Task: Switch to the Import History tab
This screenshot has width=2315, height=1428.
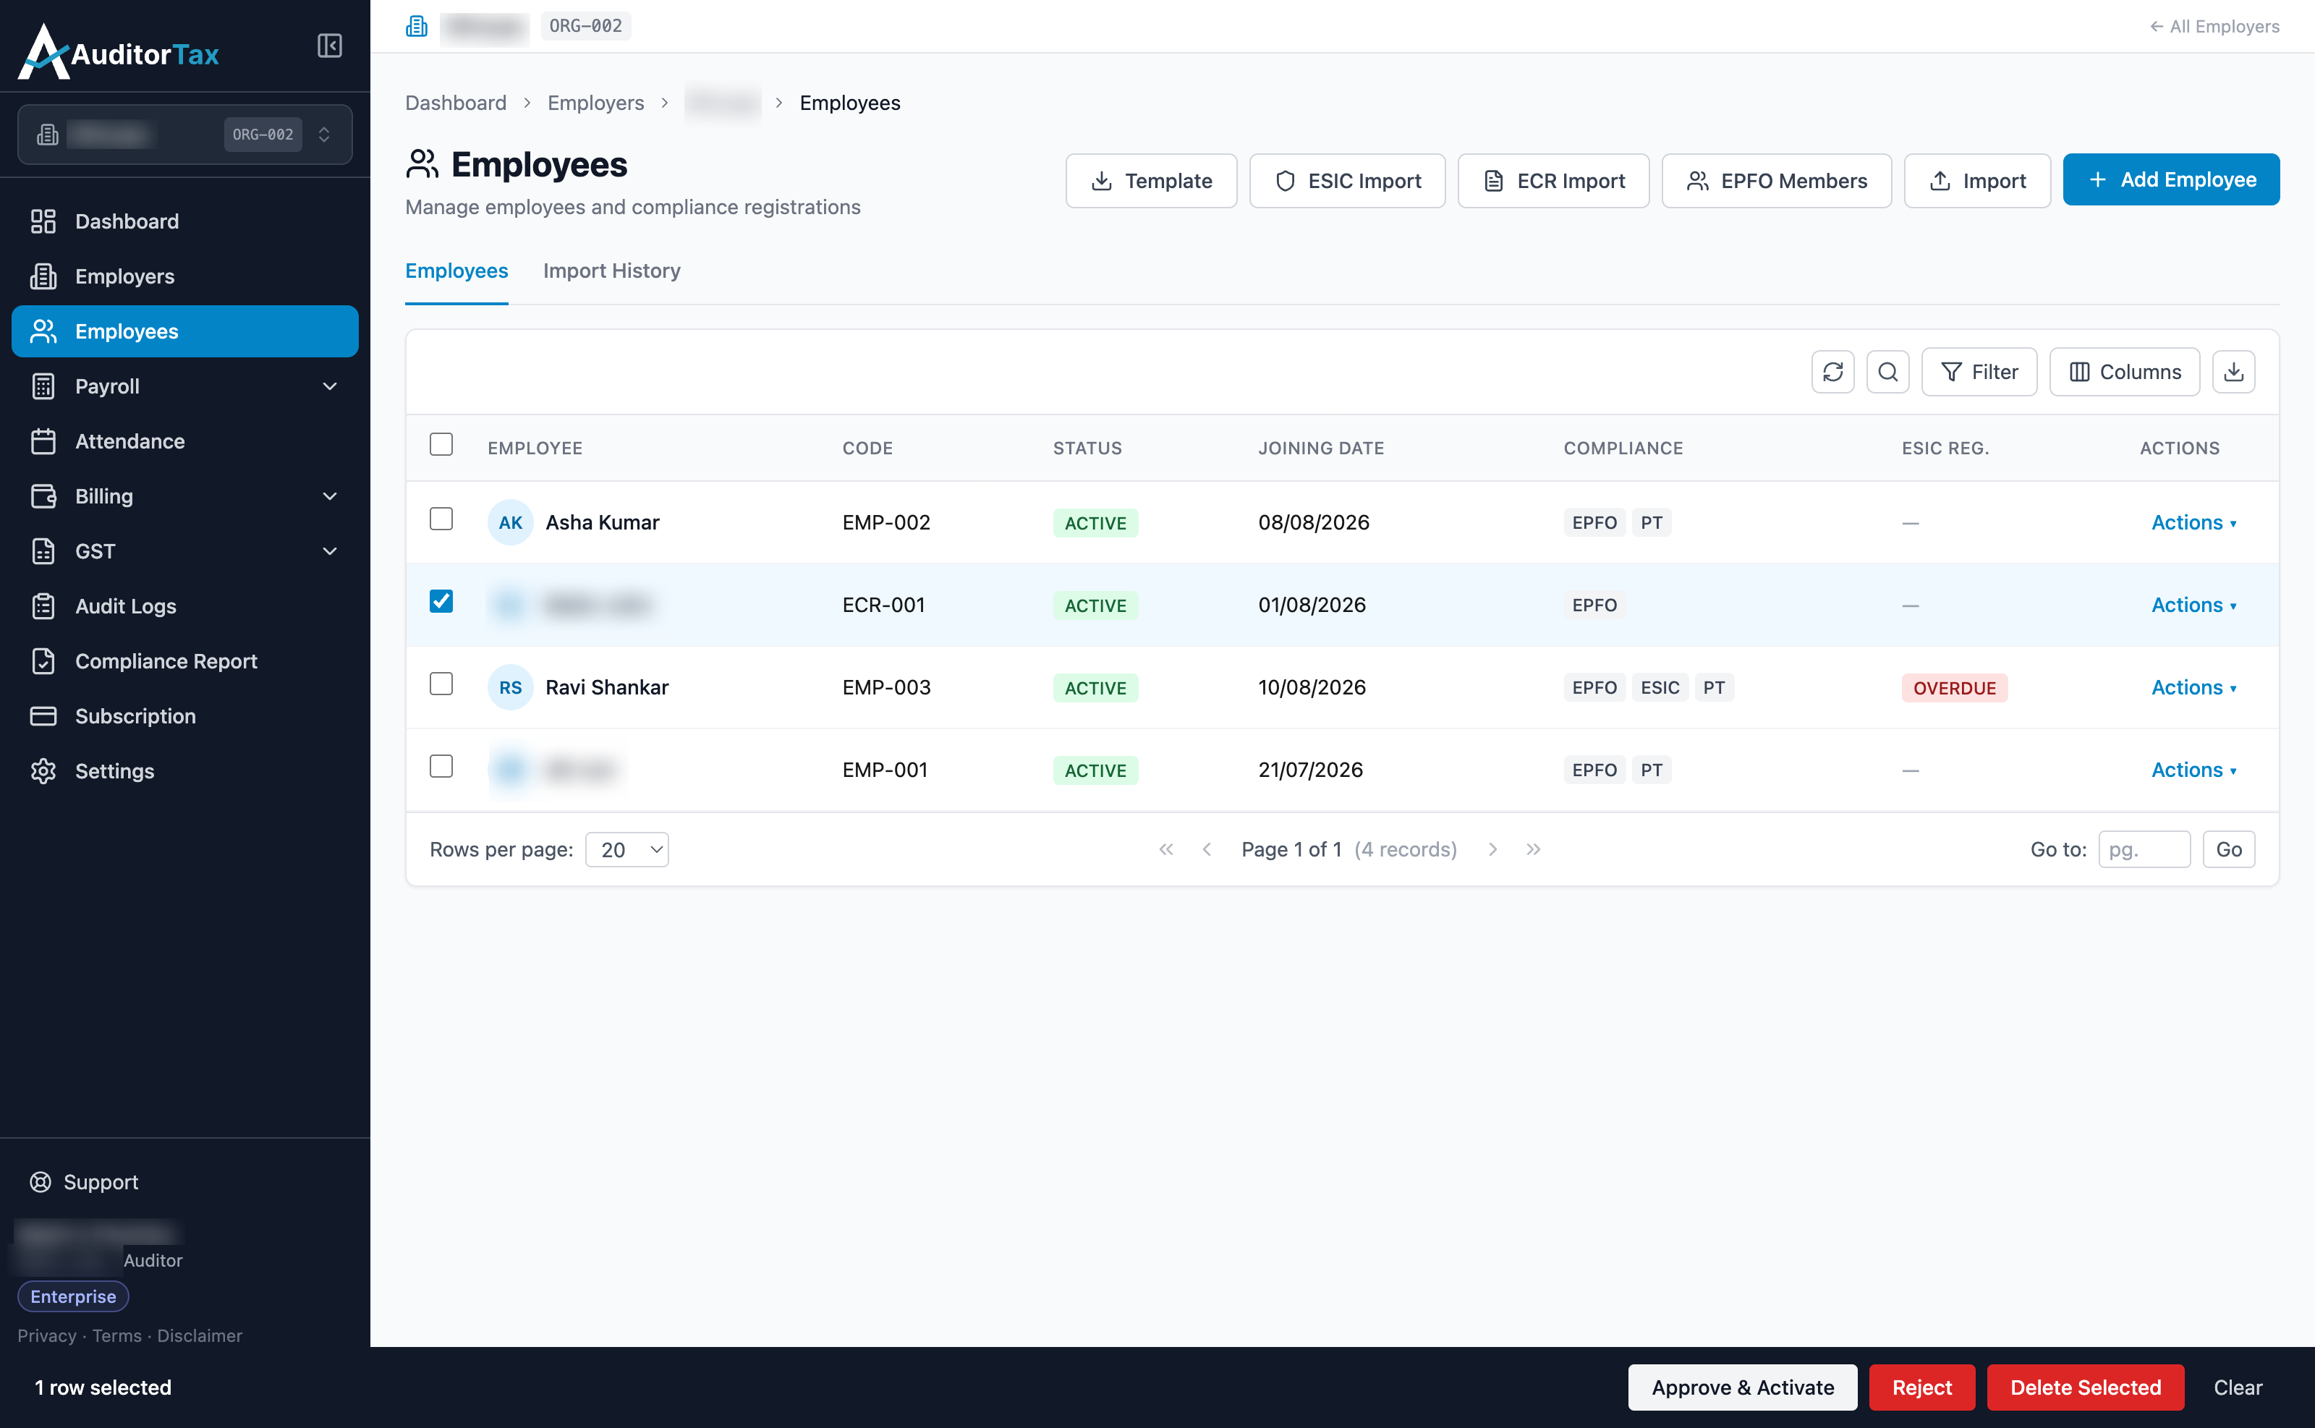Action: pos(611,271)
